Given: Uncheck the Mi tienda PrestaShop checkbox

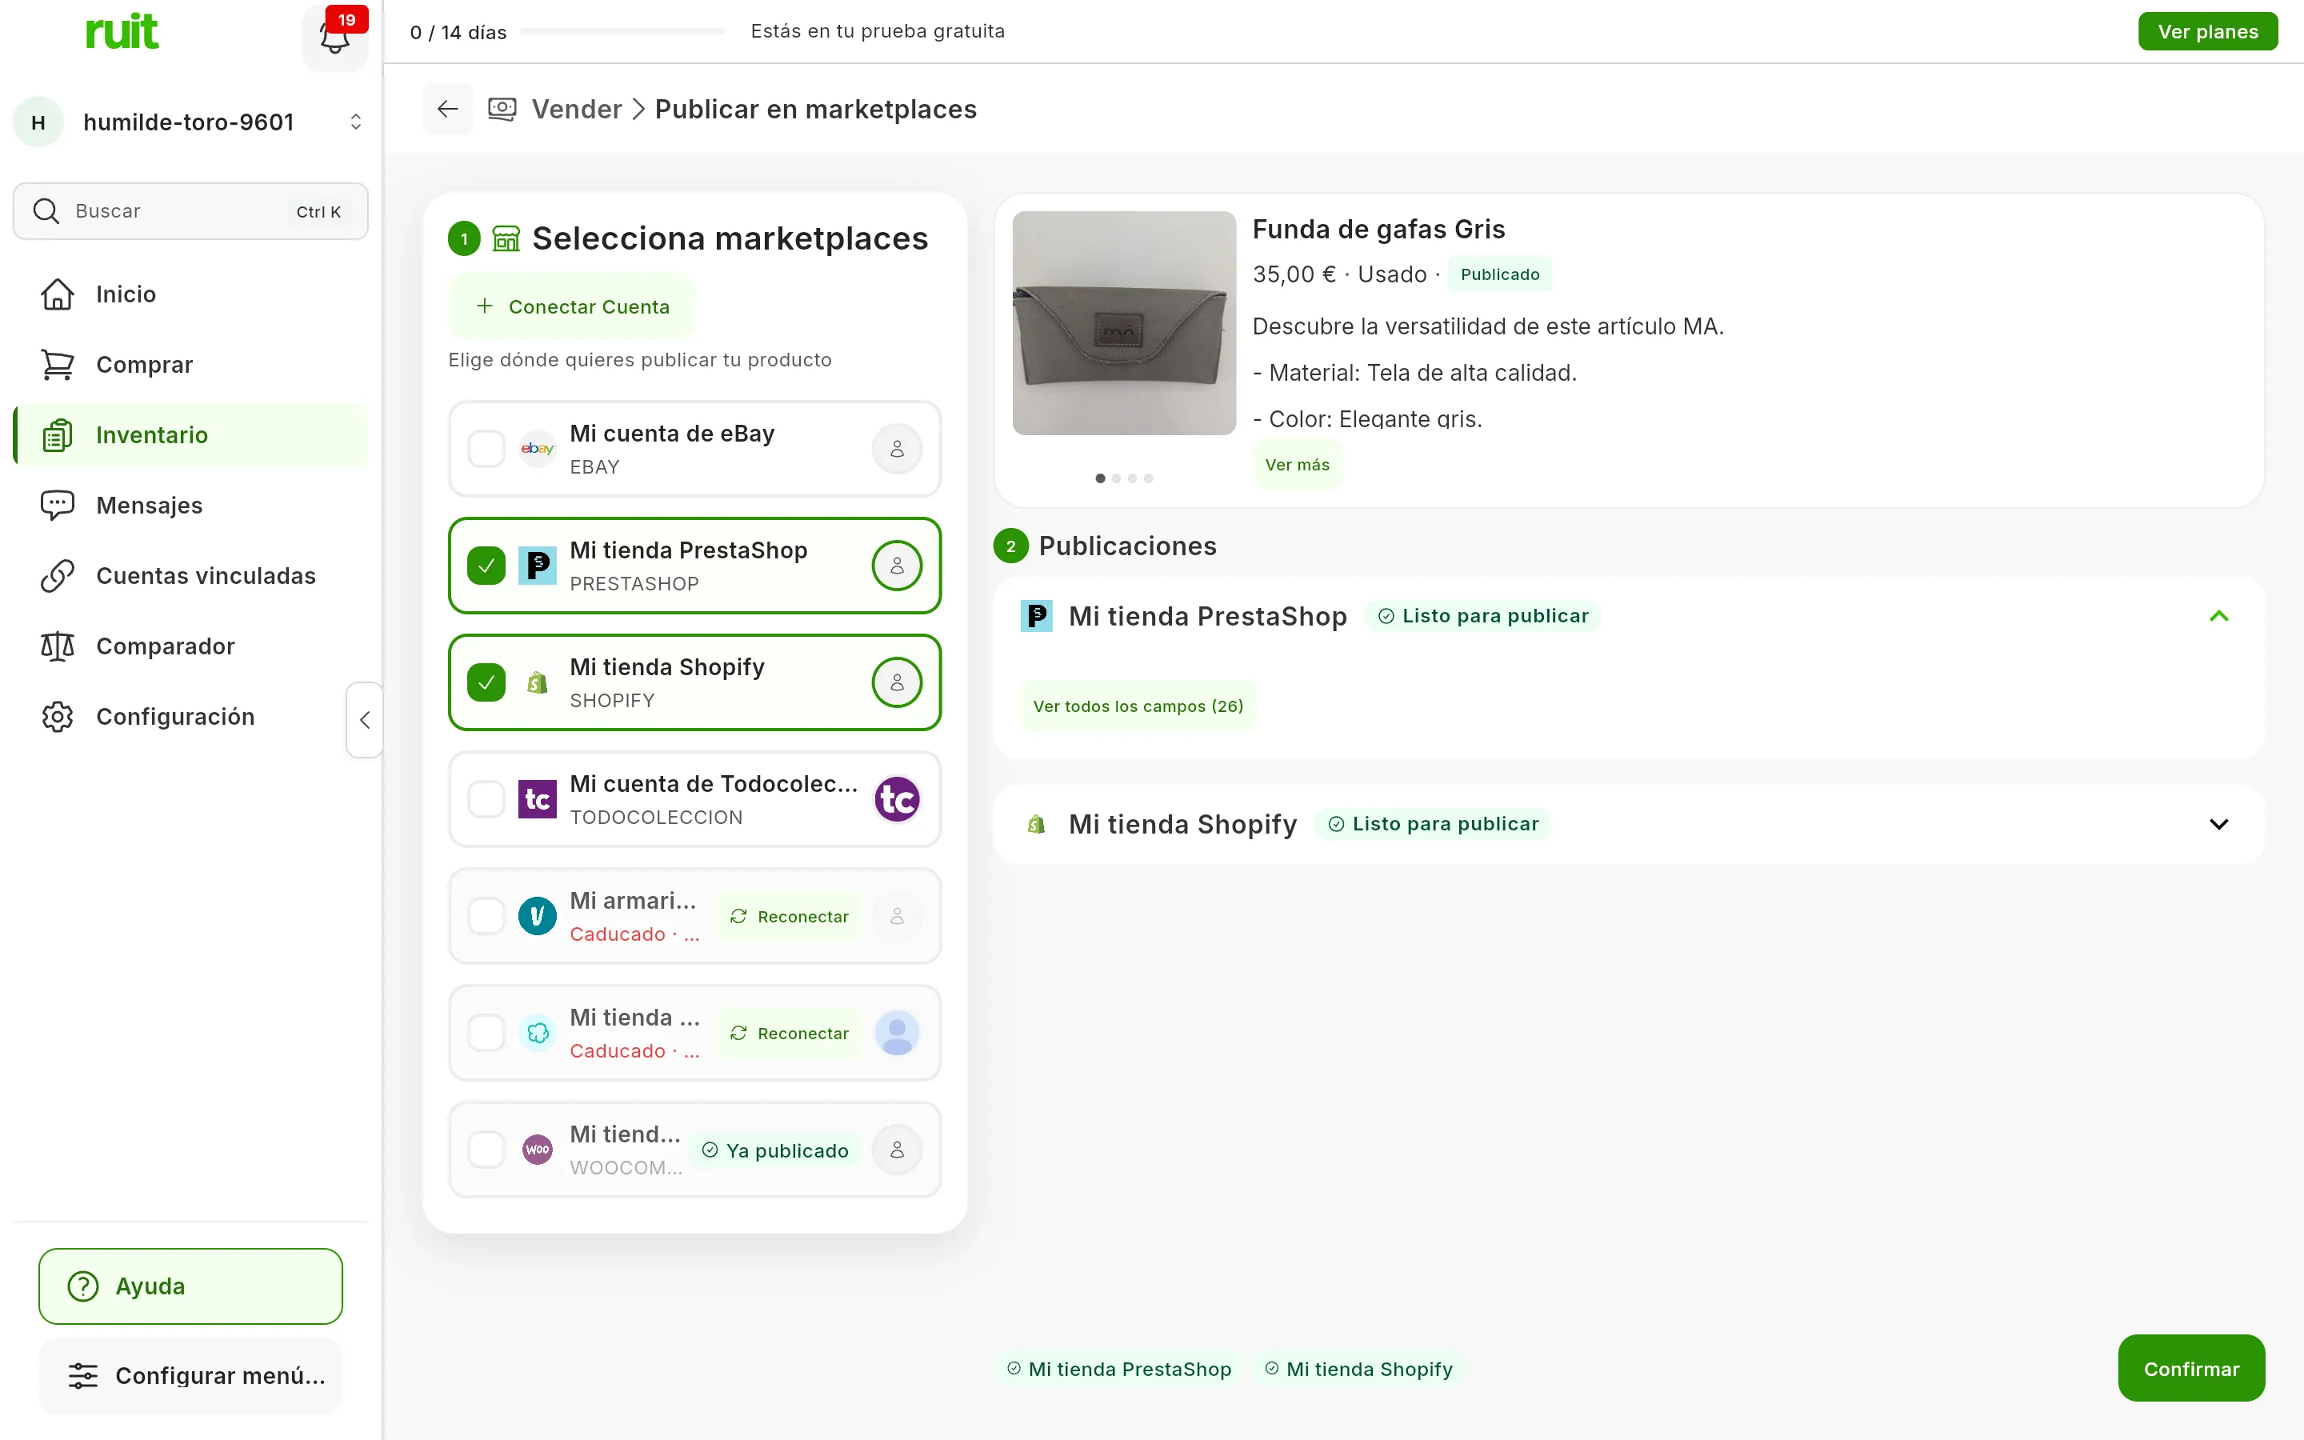Looking at the screenshot, I should (486, 566).
